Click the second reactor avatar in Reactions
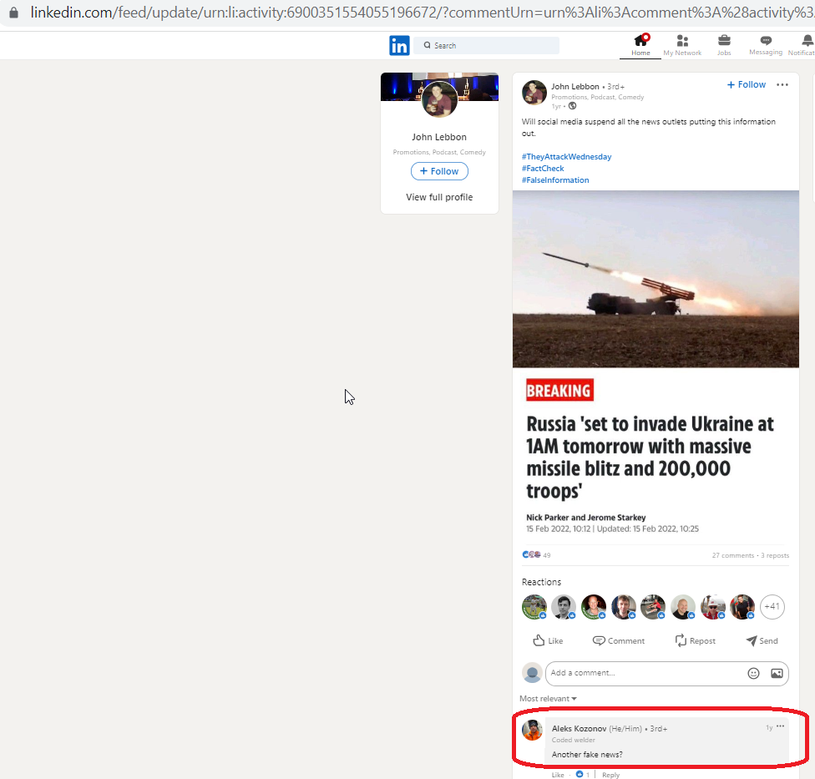 (564, 606)
